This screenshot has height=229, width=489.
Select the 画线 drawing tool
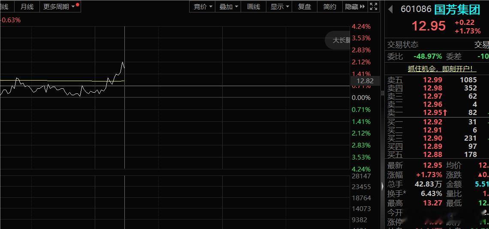(253, 6)
